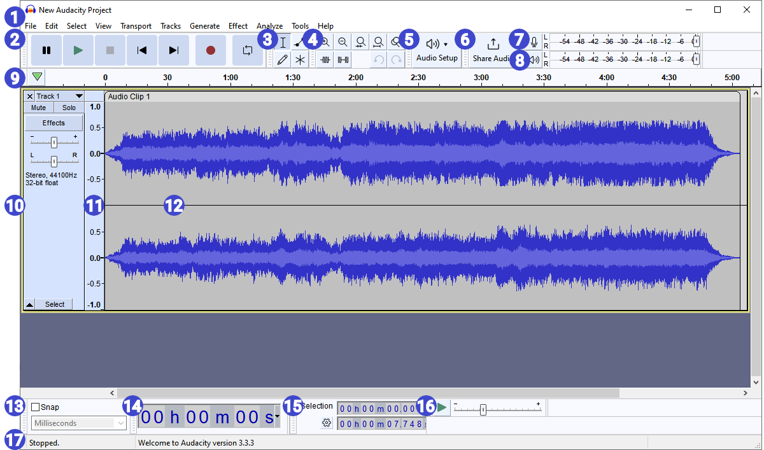Screen dimensions: 764x450
Task: Select the Selection tool
Action: point(283,41)
